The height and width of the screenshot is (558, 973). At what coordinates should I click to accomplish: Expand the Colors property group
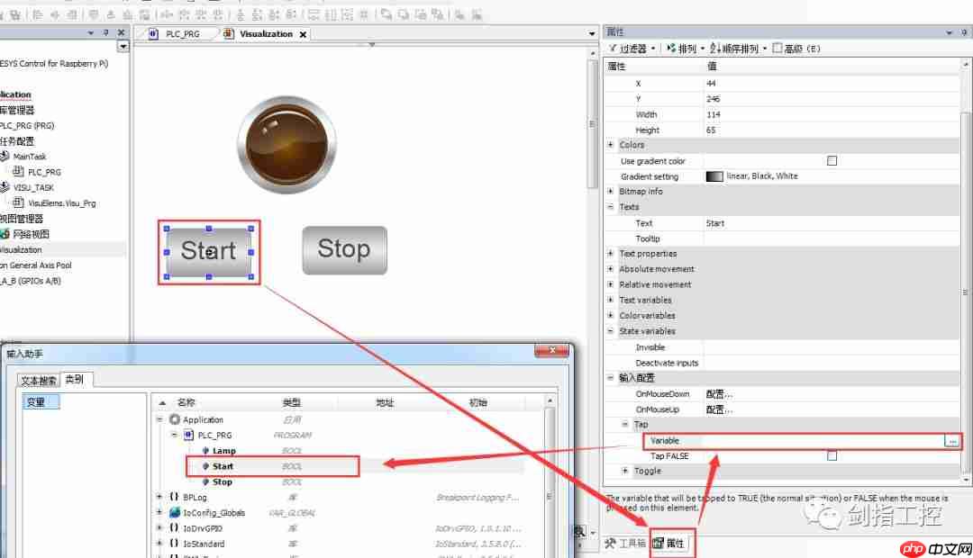610,145
